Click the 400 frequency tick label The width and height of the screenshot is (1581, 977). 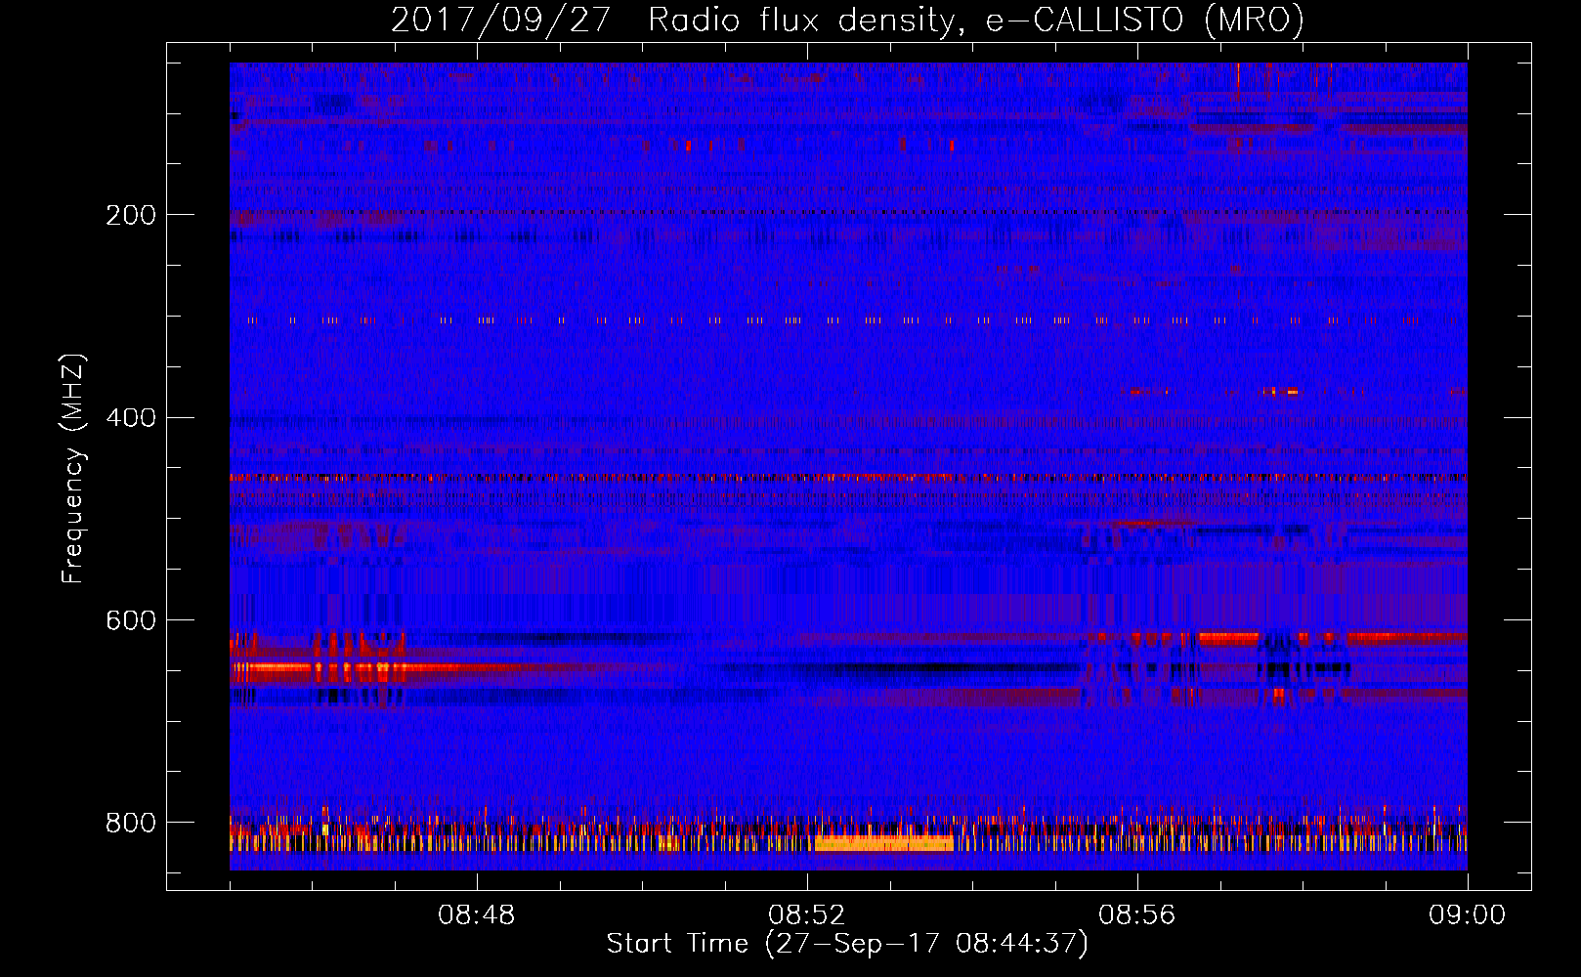pos(131,418)
